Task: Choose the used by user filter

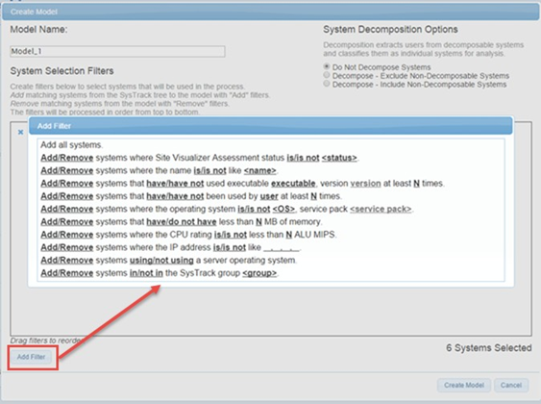Action: [191, 196]
